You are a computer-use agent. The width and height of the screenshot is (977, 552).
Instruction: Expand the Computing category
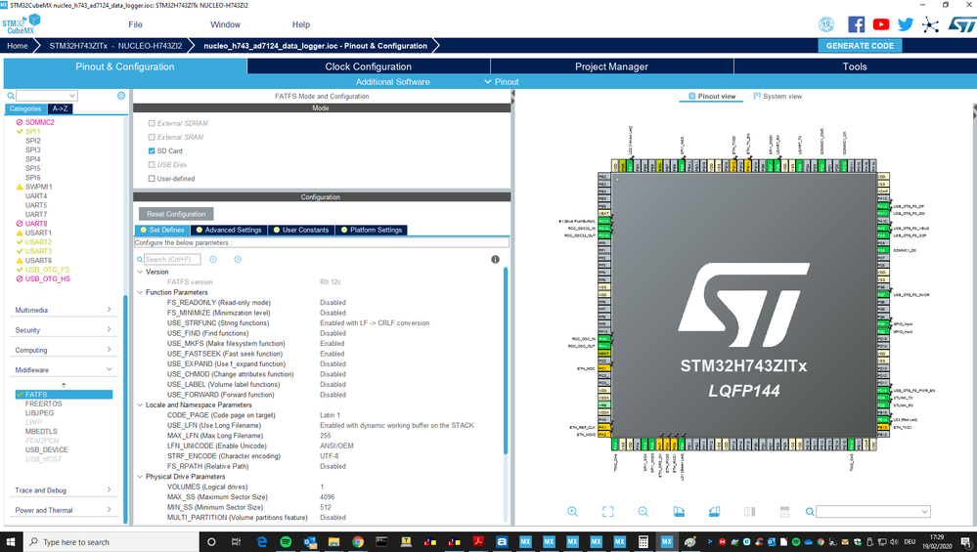63,350
